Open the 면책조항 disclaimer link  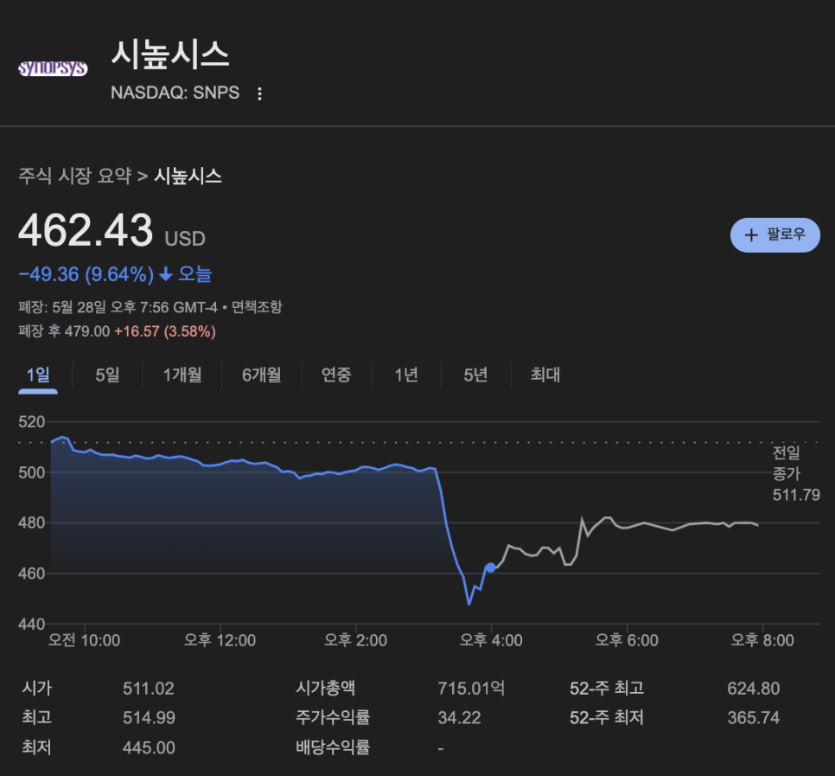(x=257, y=307)
